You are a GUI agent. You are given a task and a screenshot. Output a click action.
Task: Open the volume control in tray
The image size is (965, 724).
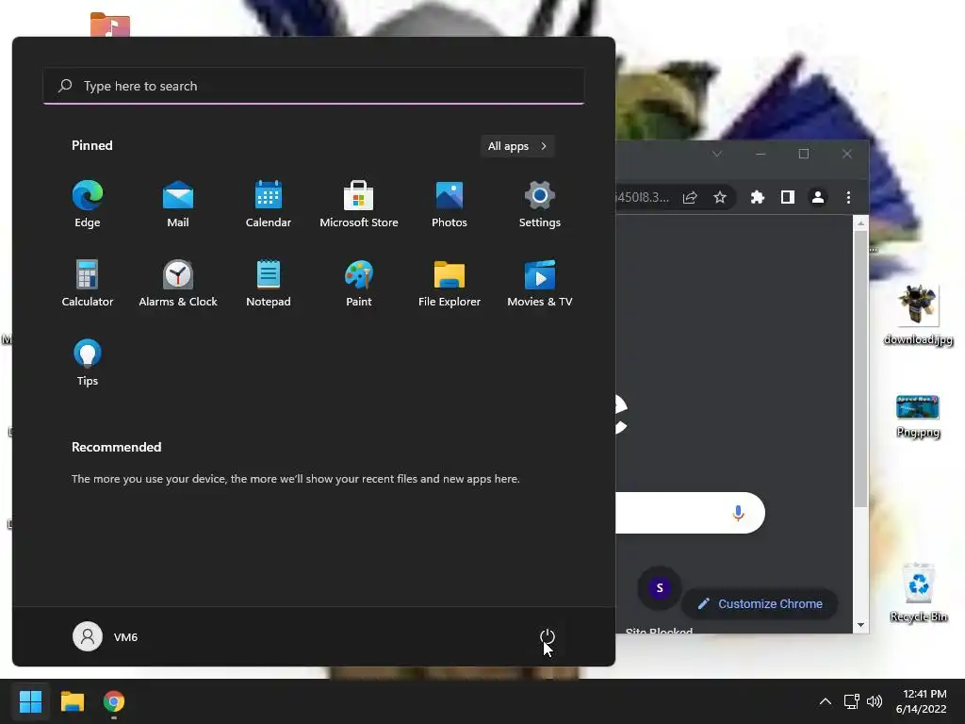click(x=874, y=701)
